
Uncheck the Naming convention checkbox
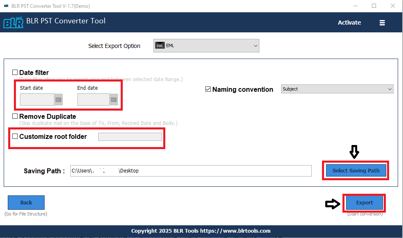(x=208, y=89)
